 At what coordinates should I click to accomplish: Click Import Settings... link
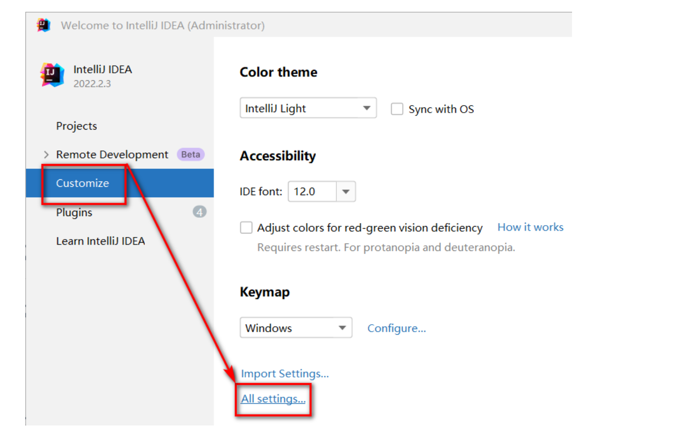(x=285, y=374)
